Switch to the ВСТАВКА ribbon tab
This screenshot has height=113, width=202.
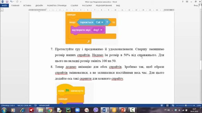point(27,6)
